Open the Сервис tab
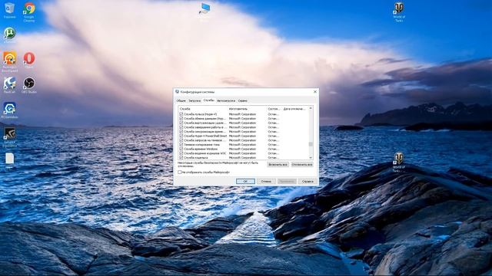492x276 pixels. tap(243, 100)
